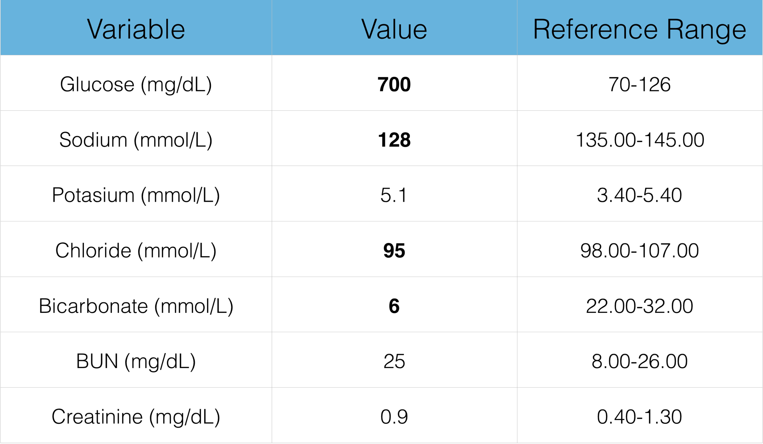Select the Sodium (mmol/L) label

[136, 140]
